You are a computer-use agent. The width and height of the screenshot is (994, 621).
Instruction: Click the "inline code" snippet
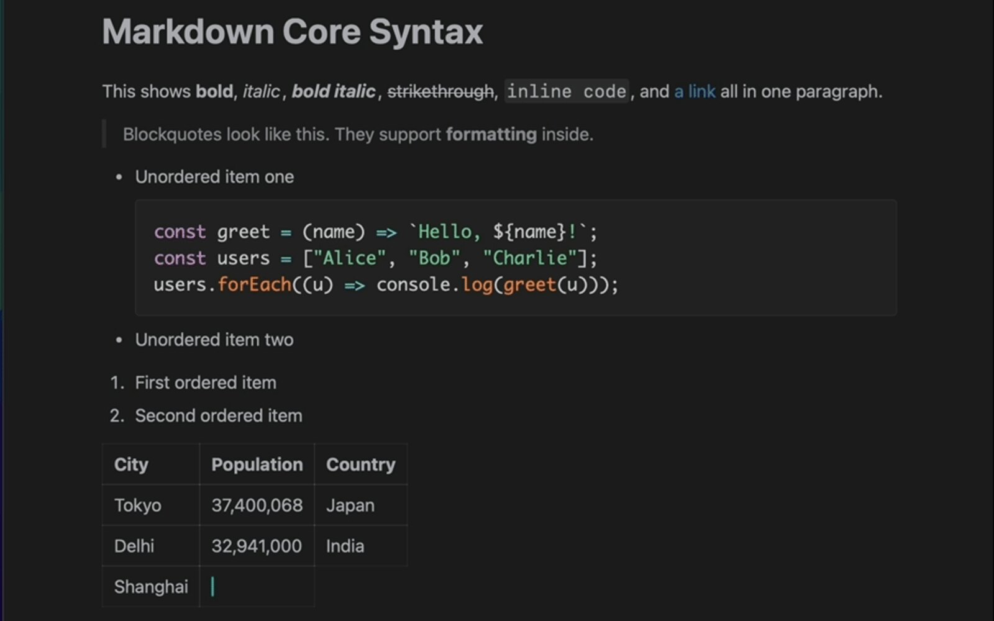(x=567, y=91)
